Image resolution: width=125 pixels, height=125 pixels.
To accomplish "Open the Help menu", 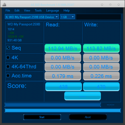I will [67, 10].
